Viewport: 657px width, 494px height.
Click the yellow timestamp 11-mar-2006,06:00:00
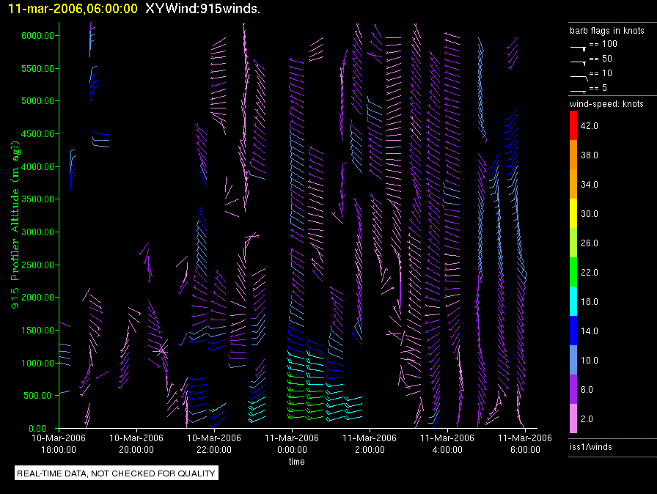coord(72,9)
